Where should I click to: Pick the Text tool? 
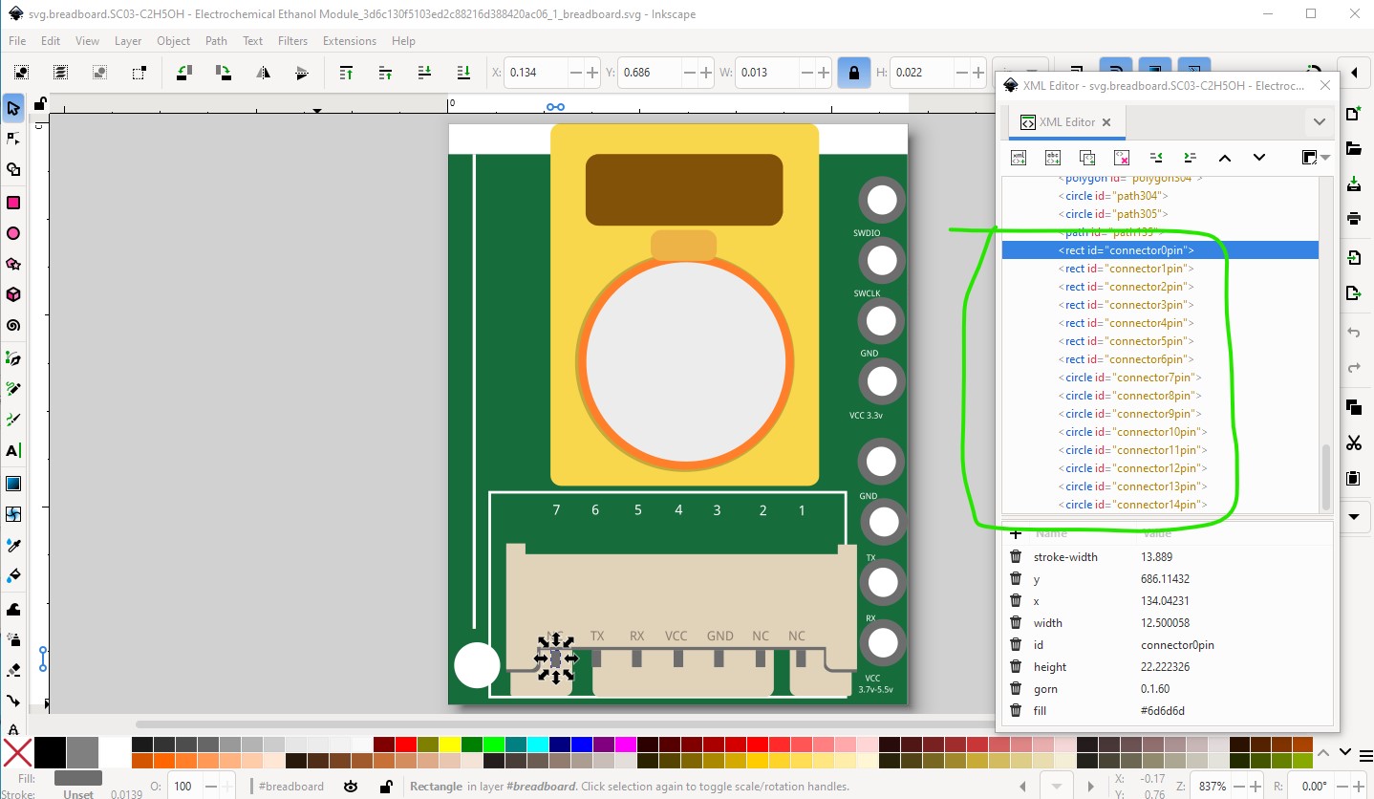13,451
